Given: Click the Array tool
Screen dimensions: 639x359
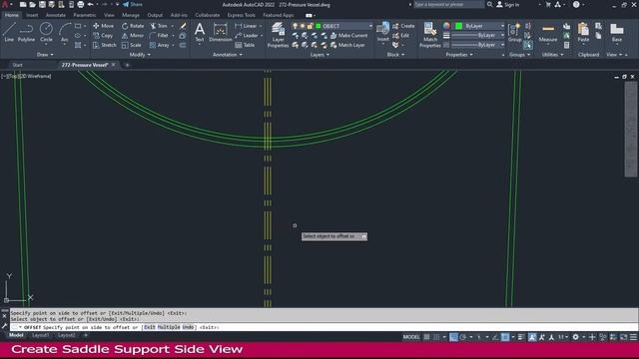Looking at the screenshot, I should (x=160, y=45).
